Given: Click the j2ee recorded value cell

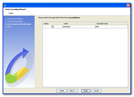Looking at the screenshot, I should tap(112, 27).
